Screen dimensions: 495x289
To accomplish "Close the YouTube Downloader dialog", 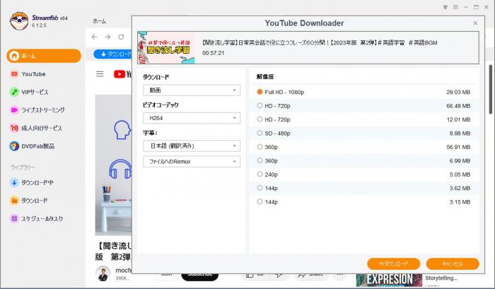I will pyautogui.click(x=475, y=23).
